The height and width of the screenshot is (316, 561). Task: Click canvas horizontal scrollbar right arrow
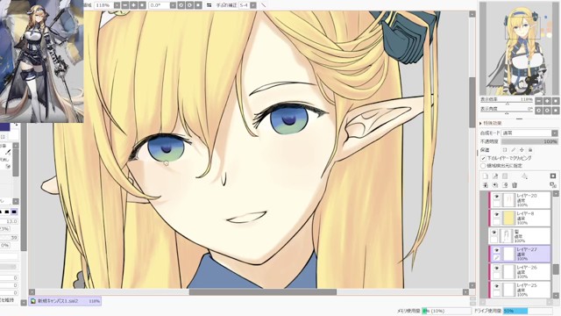coord(465,292)
